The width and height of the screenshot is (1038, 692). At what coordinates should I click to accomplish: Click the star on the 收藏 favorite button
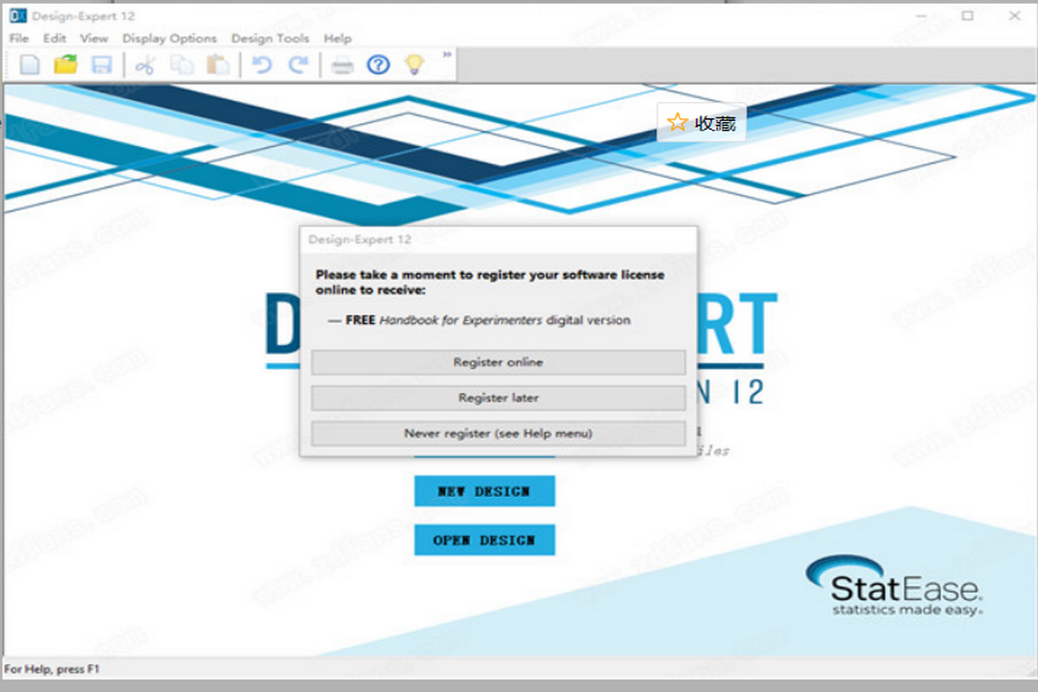677,122
